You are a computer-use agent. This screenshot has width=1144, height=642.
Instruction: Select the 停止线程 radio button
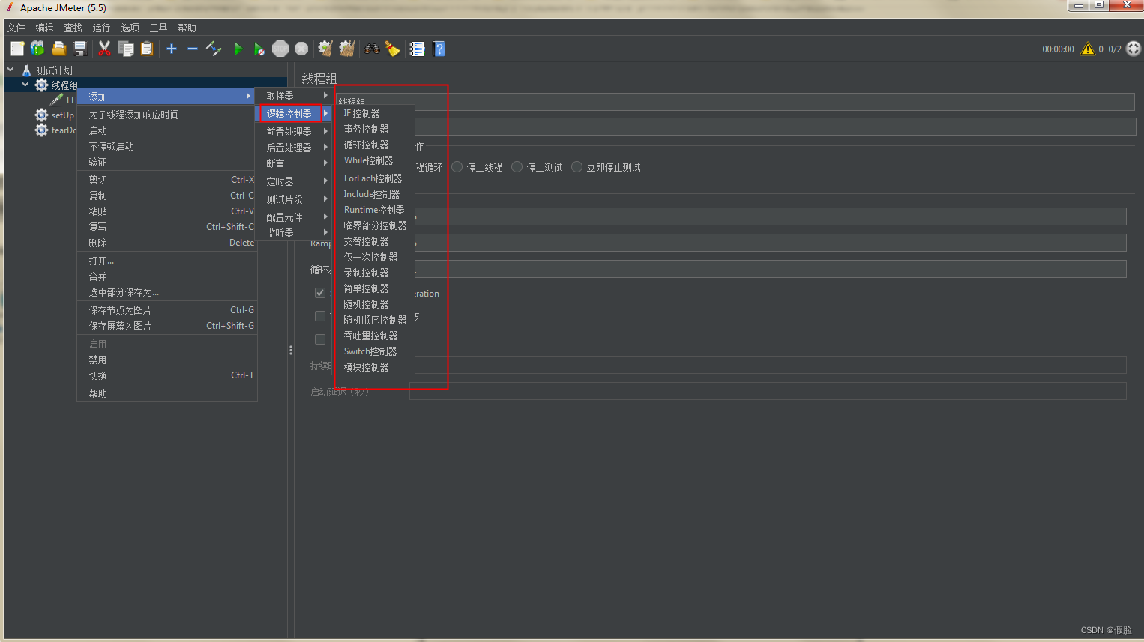point(457,167)
